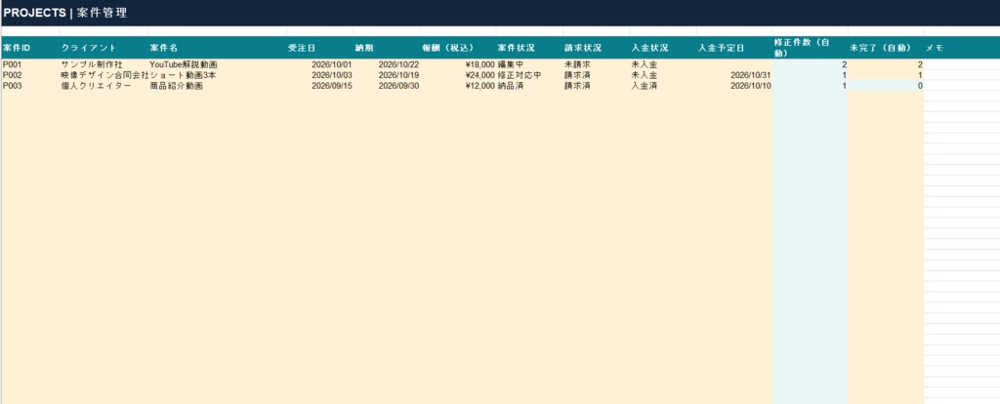Select P002's 修正件数 value 1
The height and width of the screenshot is (404, 1000).
[x=810, y=75]
